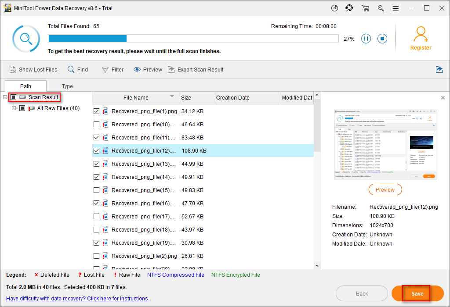Viewport: 450px width, 307px height.
Task: Click Export Scan Result
Action: click(196, 69)
